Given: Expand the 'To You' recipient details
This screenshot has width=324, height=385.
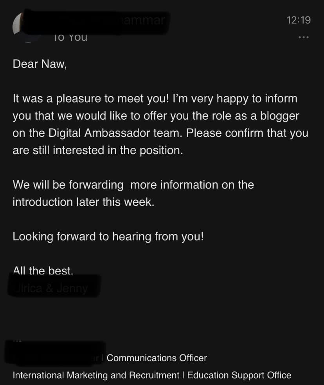Looking at the screenshot, I should click(x=70, y=37).
